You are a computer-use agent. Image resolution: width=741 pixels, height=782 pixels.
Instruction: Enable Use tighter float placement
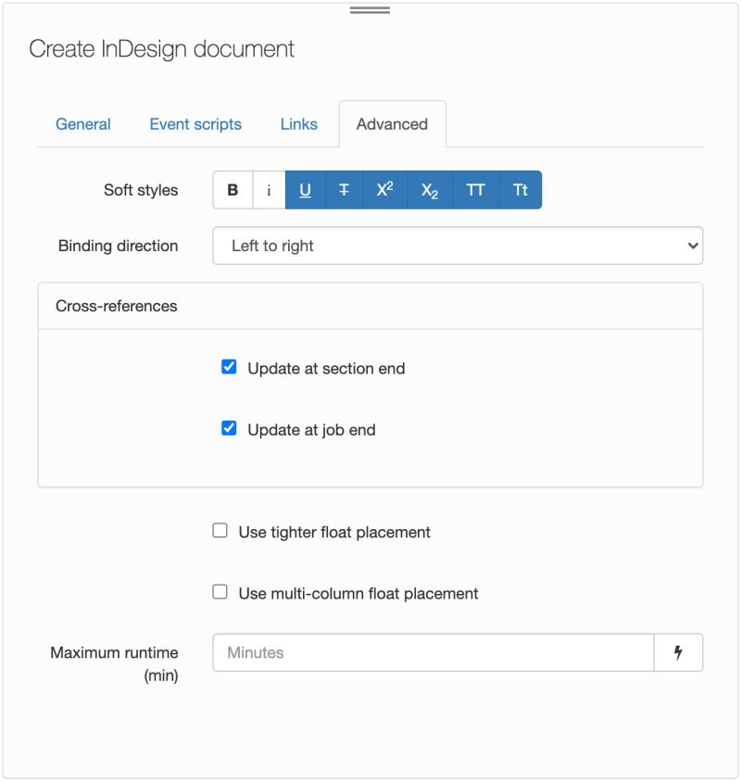point(220,531)
